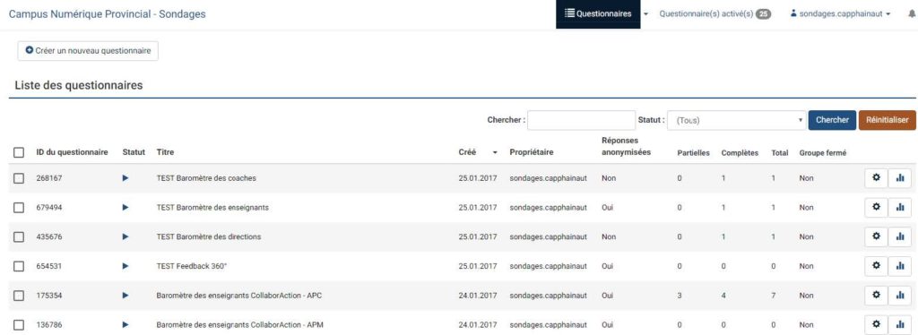Image resolution: width=918 pixels, height=335 pixels.
Task: Open TEST Baromètre des enseignants row title
Action: click(x=213, y=208)
